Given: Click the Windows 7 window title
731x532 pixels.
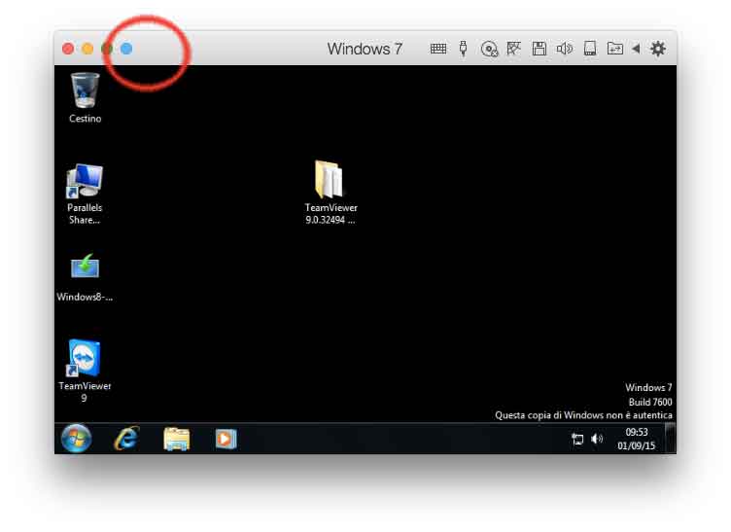Looking at the screenshot, I should 365,49.
